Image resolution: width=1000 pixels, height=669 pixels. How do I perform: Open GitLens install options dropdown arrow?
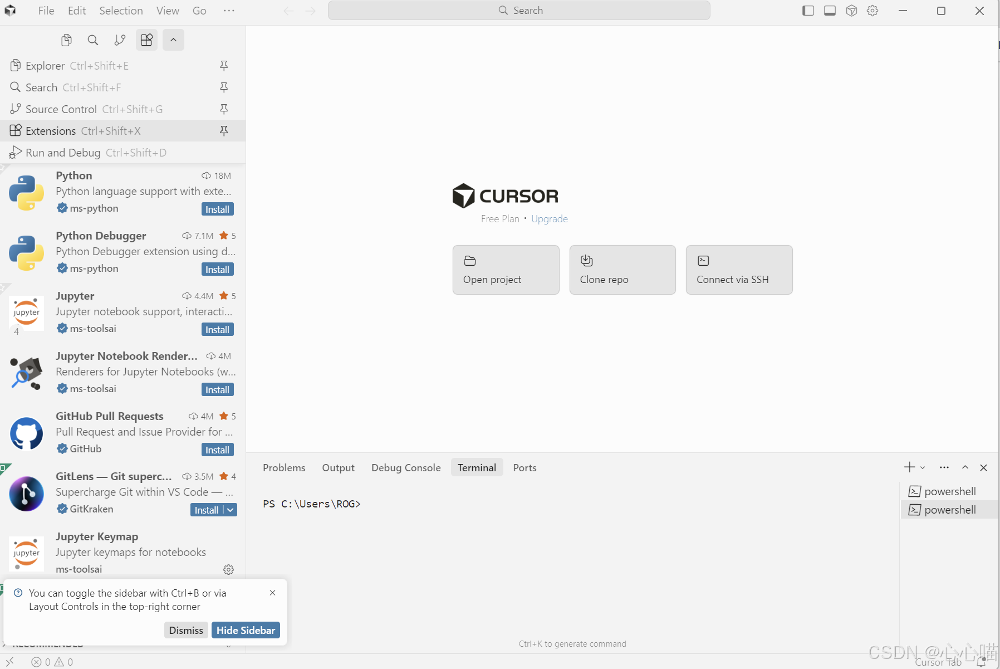(x=231, y=510)
